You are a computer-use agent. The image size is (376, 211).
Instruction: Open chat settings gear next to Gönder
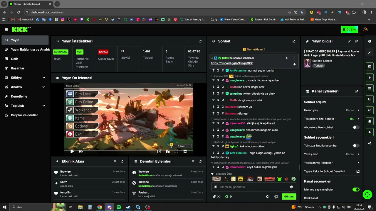point(267,197)
